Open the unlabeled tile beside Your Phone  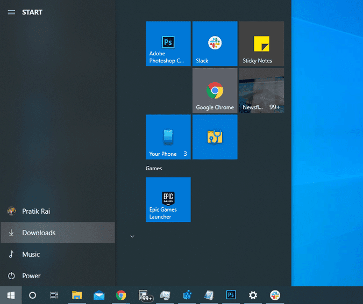click(x=215, y=137)
